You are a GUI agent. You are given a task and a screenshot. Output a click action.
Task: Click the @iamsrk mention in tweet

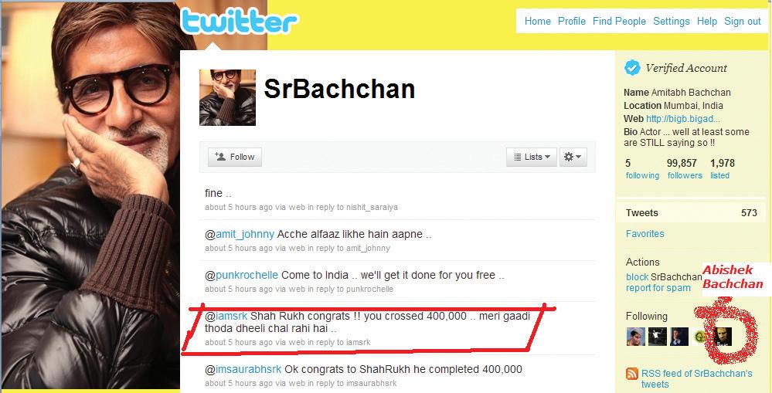pyautogui.click(x=226, y=317)
